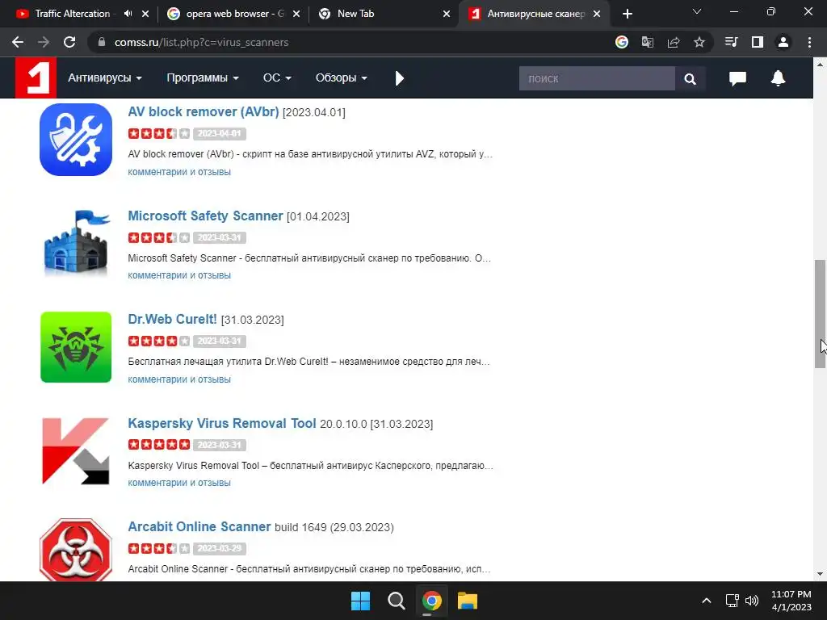The image size is (827, 620).
Task: Open the Dr.Web CureIt green spider icon
Action: [76, 347]
